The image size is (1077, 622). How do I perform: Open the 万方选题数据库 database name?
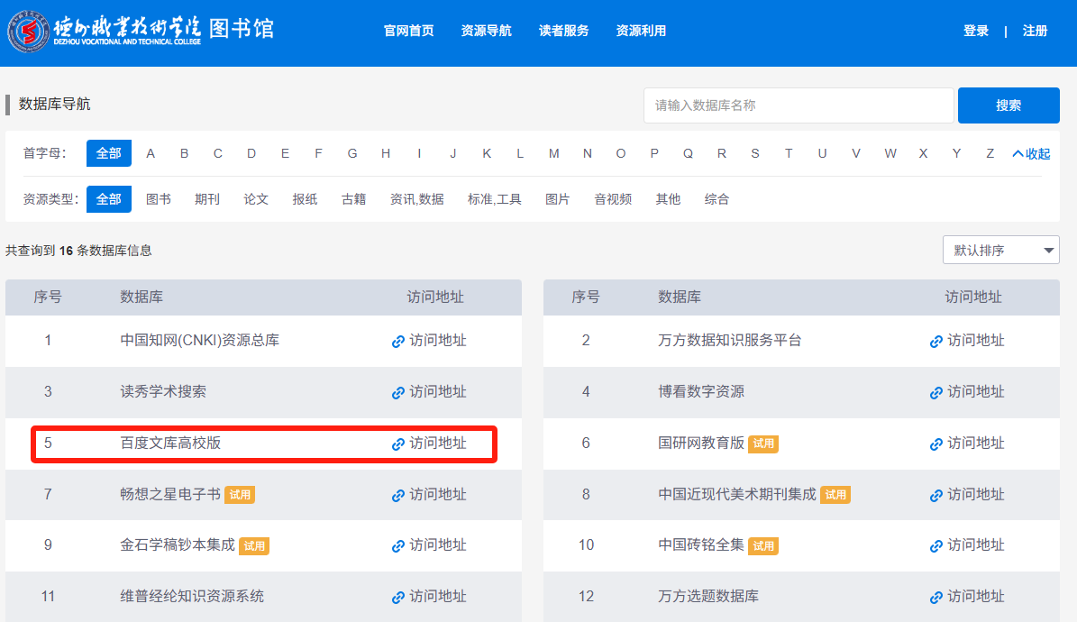tap(708, 597)
